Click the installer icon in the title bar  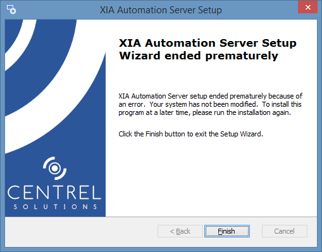(11, 9)
